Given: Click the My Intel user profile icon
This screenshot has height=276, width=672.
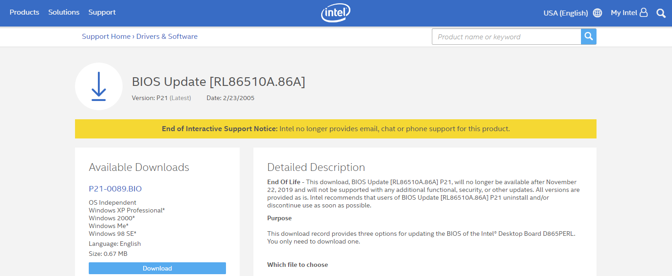Looking at the screenshot, I should (644, 12).
